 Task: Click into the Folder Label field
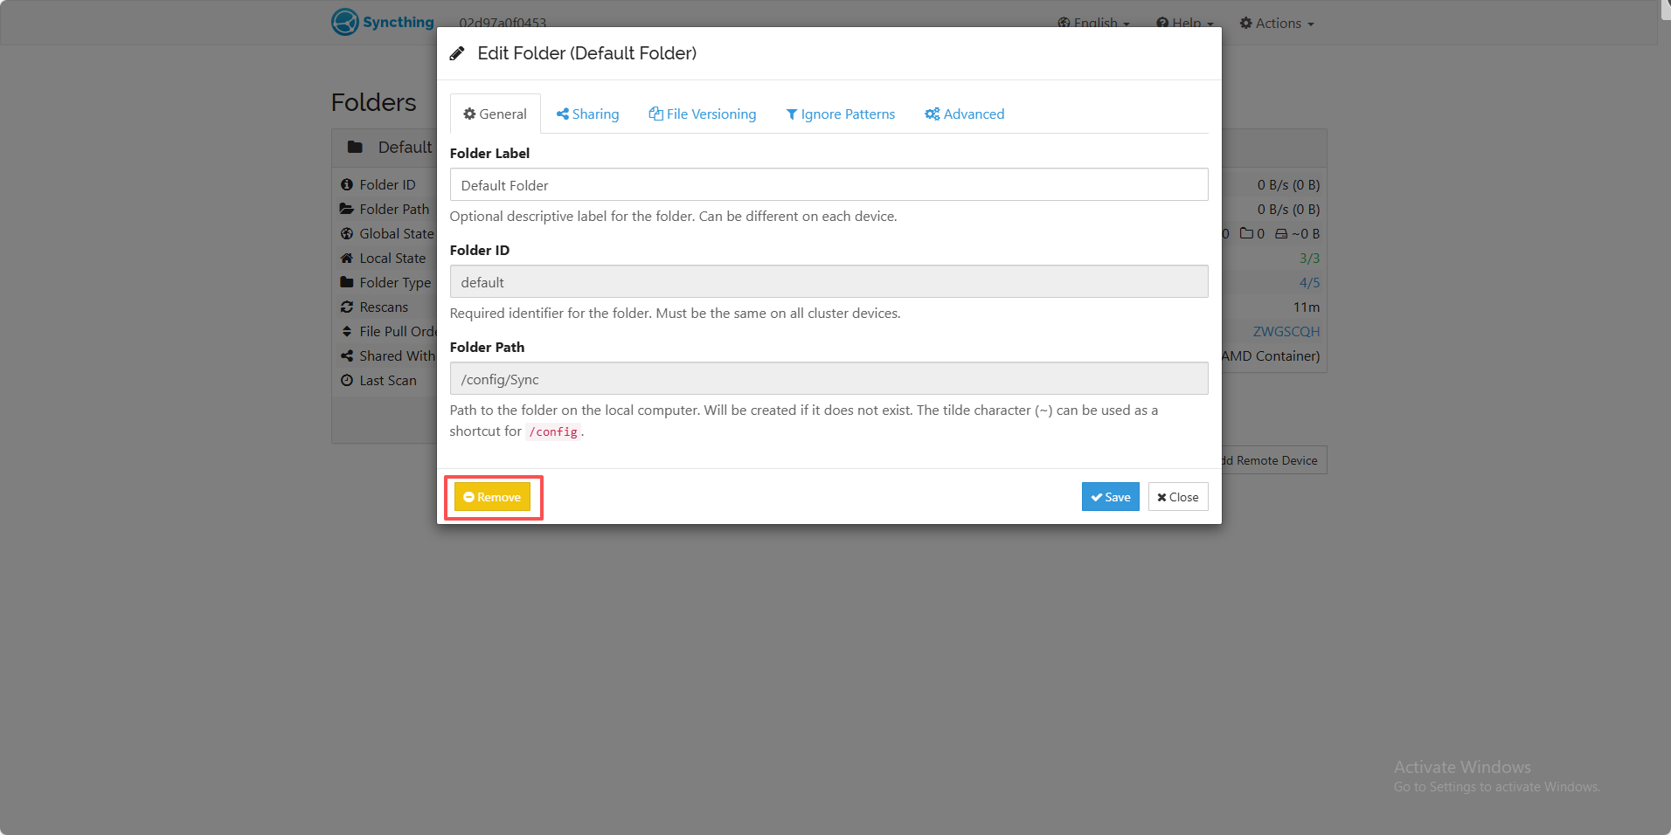[829, 184]
